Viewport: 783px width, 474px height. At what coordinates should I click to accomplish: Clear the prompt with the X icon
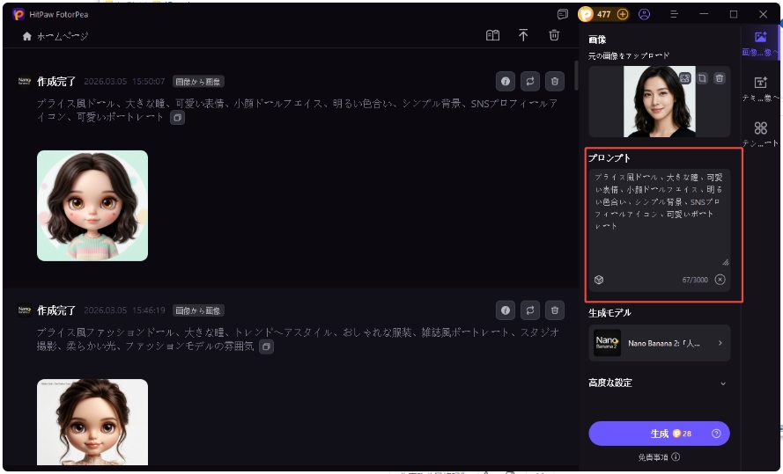[x=720, y=280]
